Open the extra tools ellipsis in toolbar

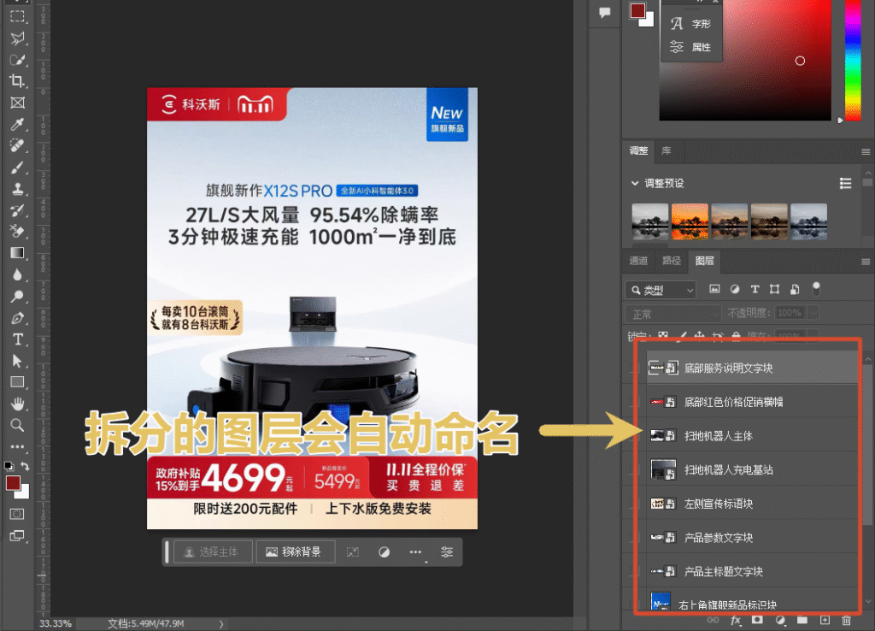point(17,446)
